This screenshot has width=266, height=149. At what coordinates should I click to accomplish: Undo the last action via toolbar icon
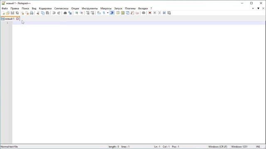(x=54, y=13)
